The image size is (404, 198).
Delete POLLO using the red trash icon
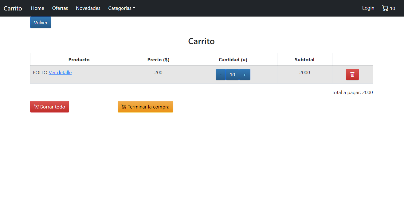pos(352,74)
